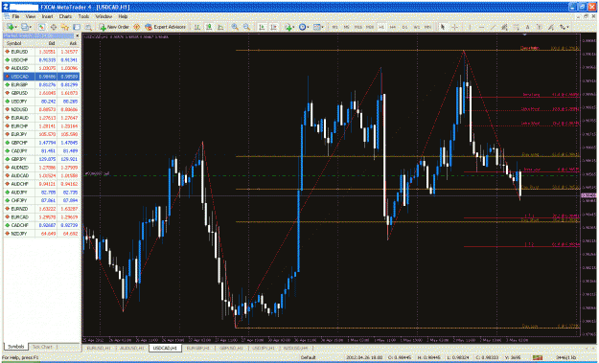Toggle the Expert Advisors button
The width and height of the screenshot is (599, 363).
pos(165,27)
